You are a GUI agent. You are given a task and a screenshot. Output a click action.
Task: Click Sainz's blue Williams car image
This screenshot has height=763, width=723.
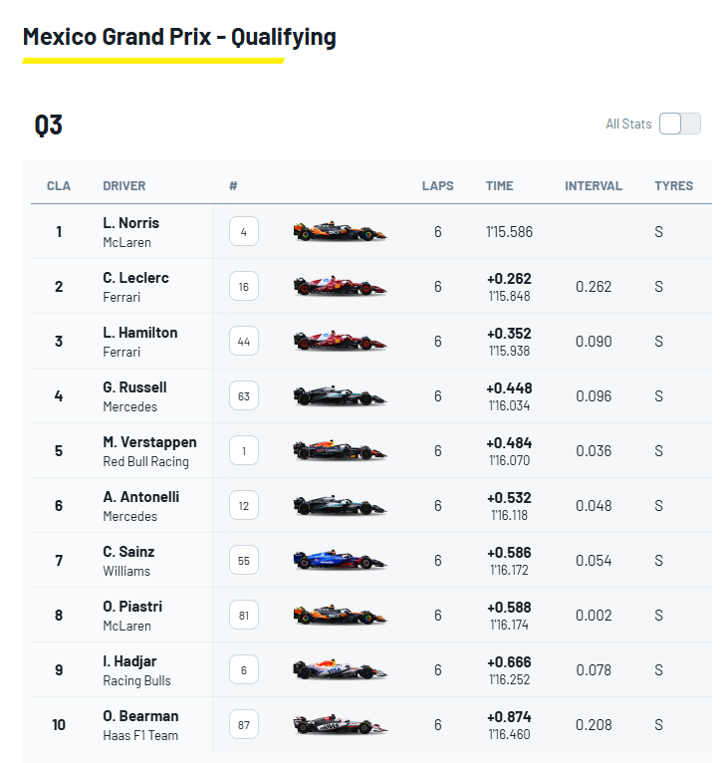coord(340,561)
